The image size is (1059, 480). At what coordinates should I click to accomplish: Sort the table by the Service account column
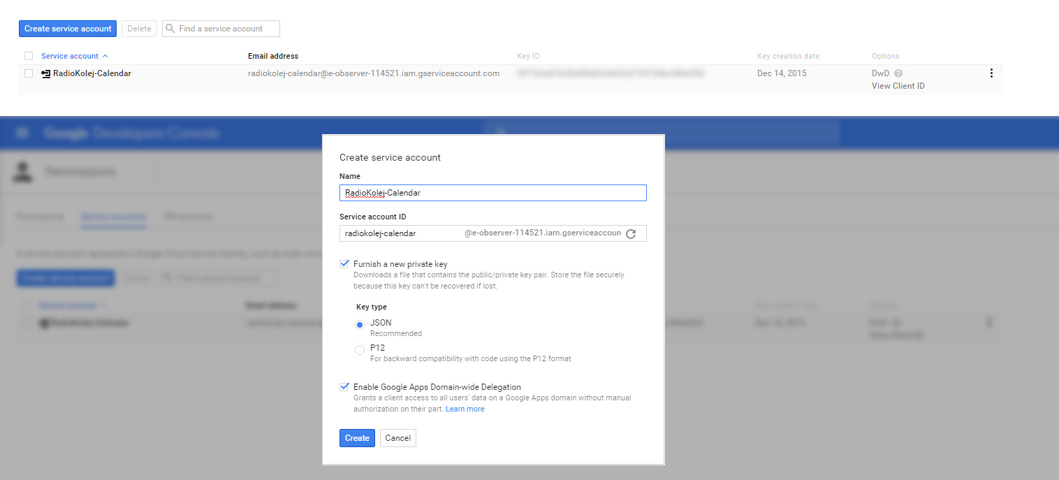click(x=75, y=56)
